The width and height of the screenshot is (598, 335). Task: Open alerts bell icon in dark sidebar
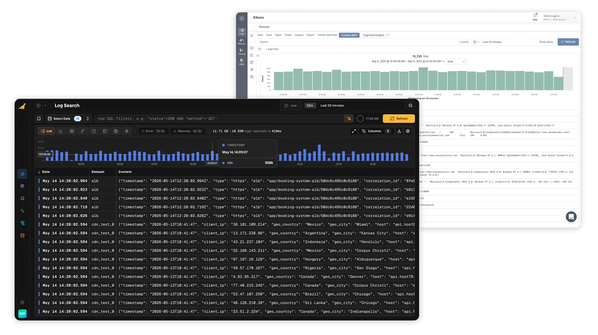[x=22, y=199]
